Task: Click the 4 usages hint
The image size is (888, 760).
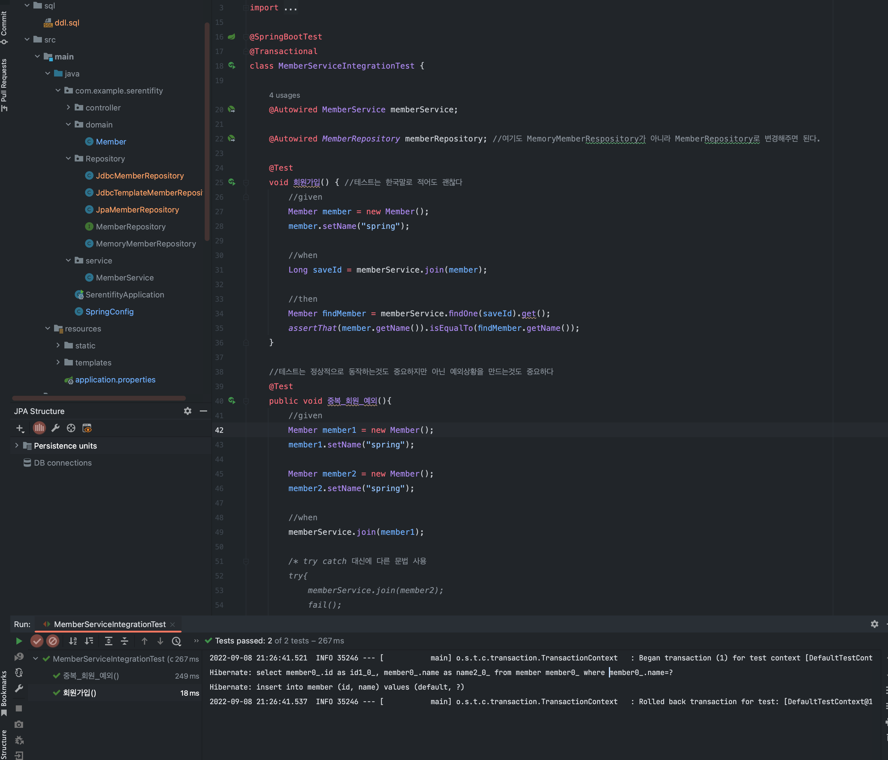Action: click(x=284, y=95)
